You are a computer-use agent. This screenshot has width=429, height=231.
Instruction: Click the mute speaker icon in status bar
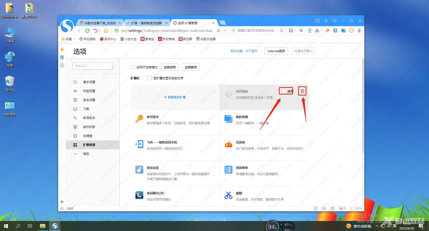(x=324, y=209)
